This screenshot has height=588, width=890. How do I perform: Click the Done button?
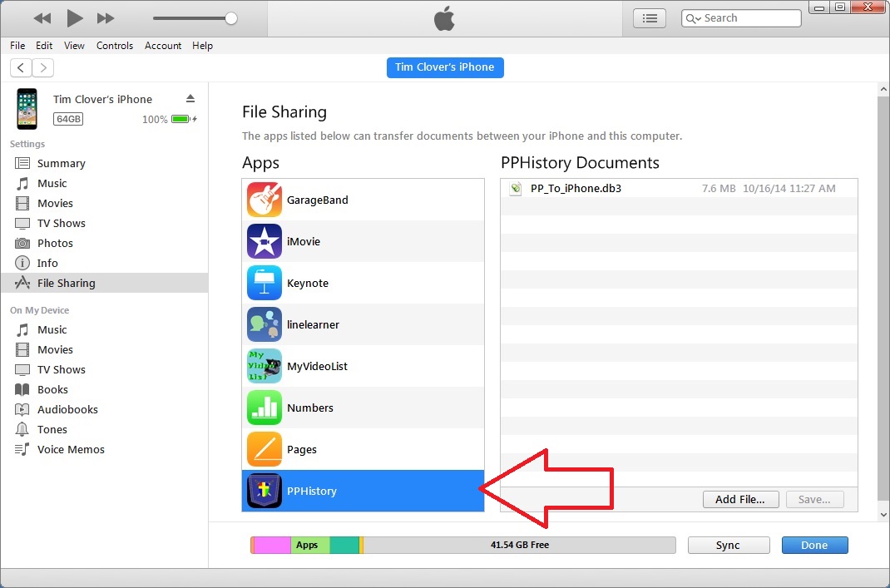point(814,546)
